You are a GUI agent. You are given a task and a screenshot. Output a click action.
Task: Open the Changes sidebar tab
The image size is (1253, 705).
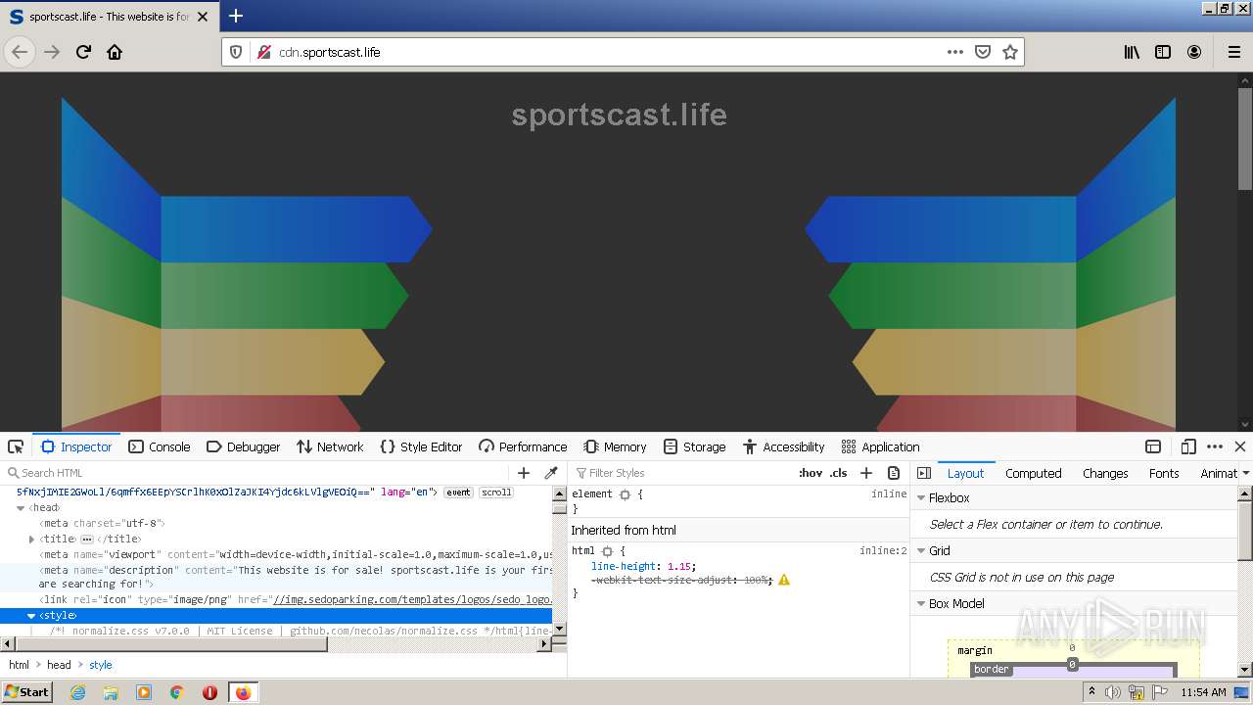pyautogui.click(x=1105, y=473)
